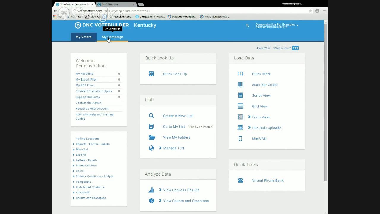Click the Form View icon
This screenshot has width=380, height=214.
point(240,117)
